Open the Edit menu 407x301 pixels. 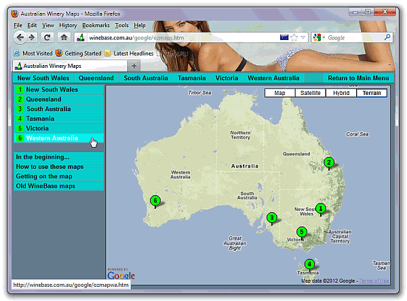click(32, 26)
